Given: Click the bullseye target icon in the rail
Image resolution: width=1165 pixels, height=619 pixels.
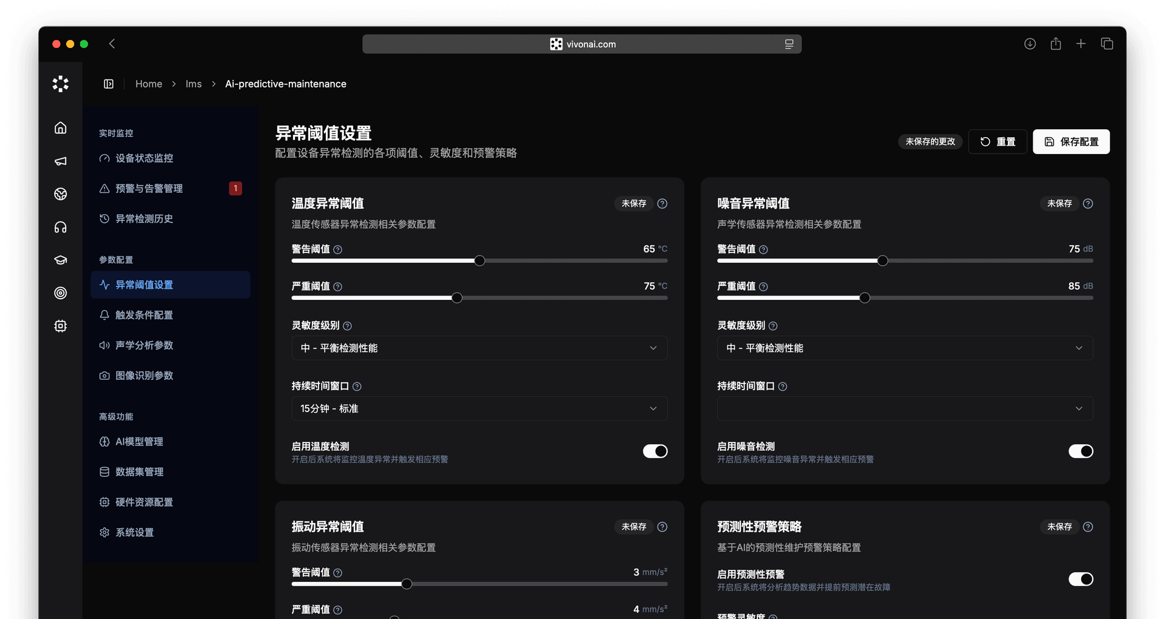Looking at the screenshot, I should tap(61, 293).
